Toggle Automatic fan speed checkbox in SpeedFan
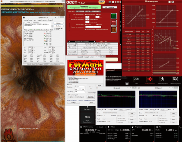 [55, 29]
